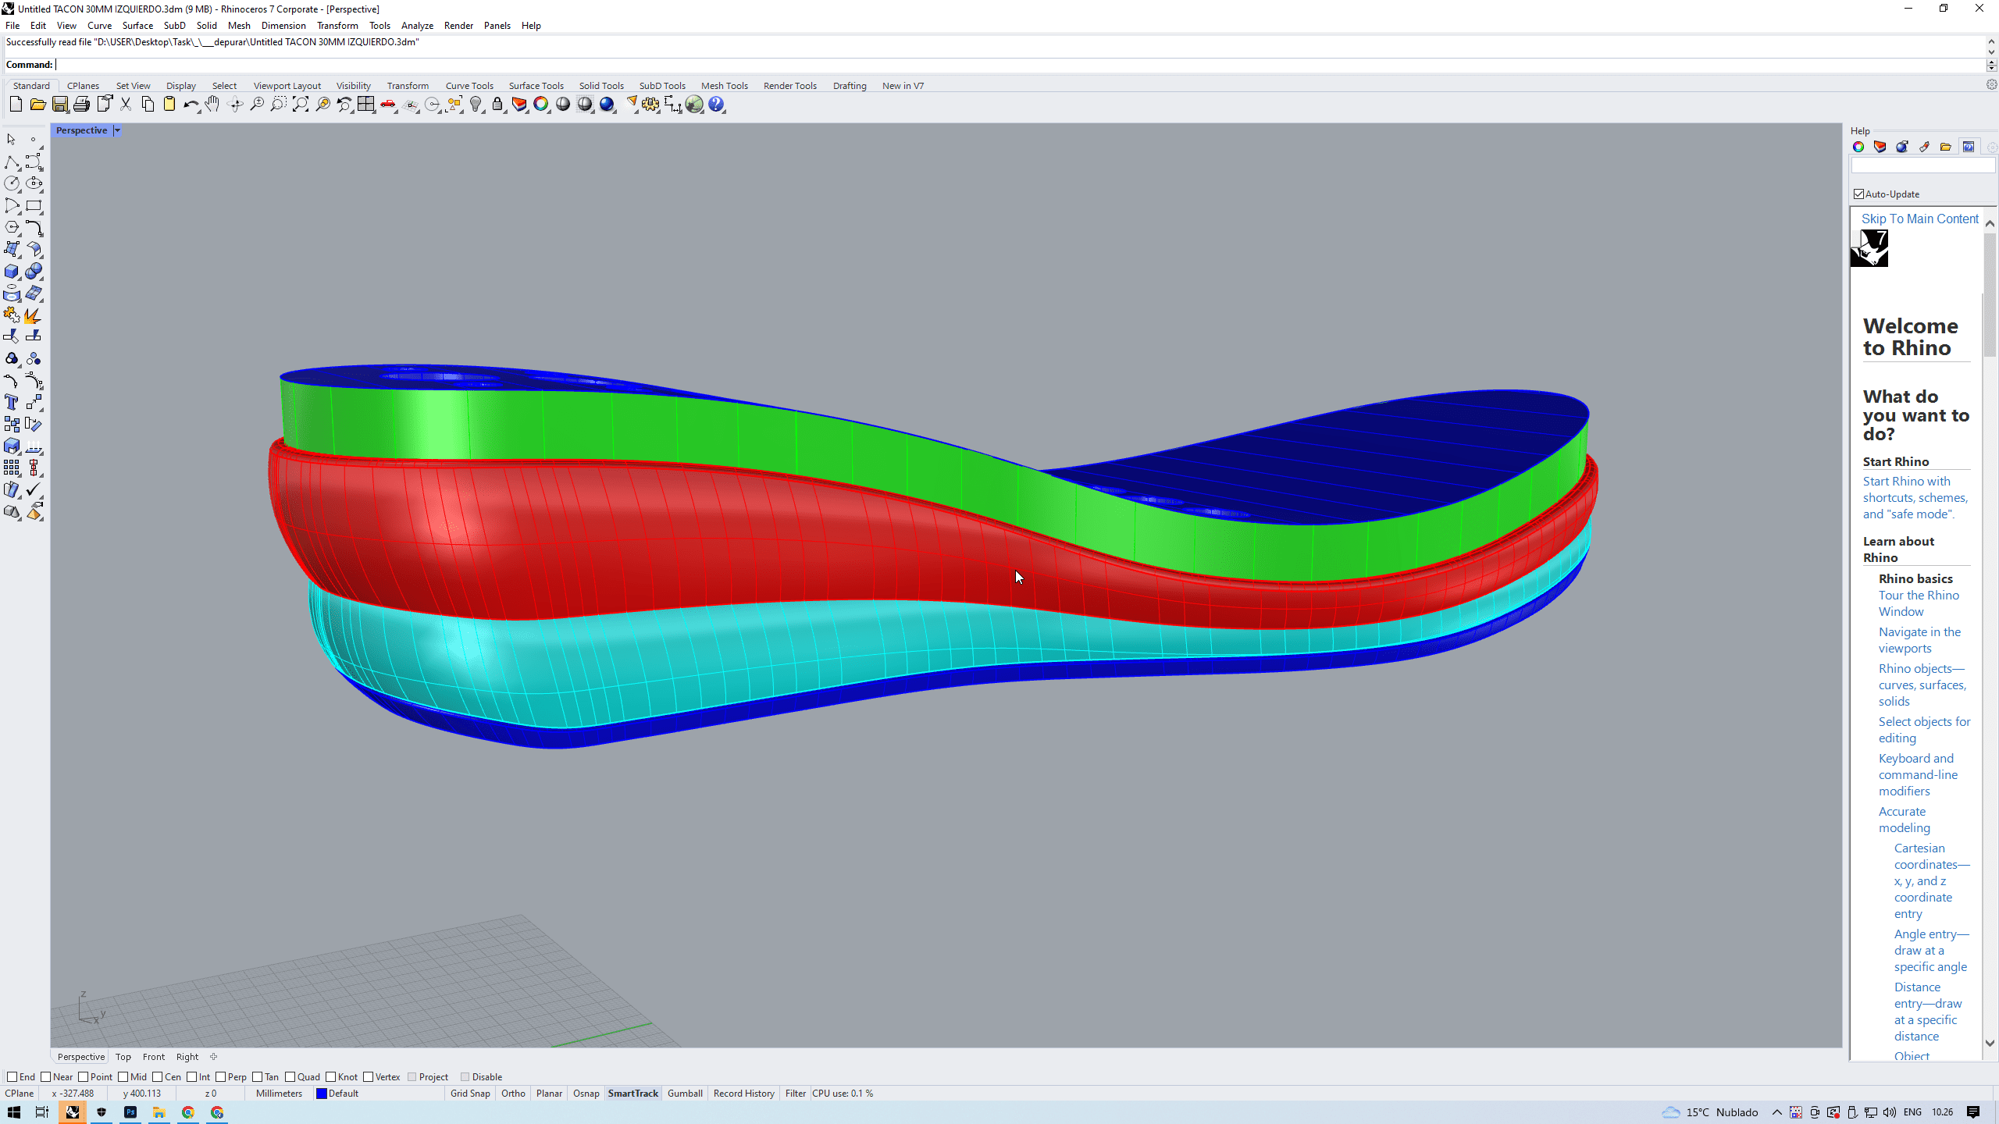Enable the End osnap checkbox

pyautogui.click(x=12, y=1077)
